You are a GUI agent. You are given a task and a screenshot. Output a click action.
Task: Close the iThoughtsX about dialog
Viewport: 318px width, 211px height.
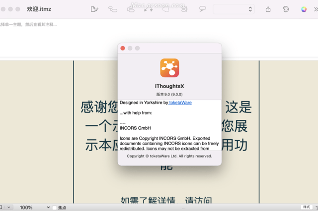[123, 48]
